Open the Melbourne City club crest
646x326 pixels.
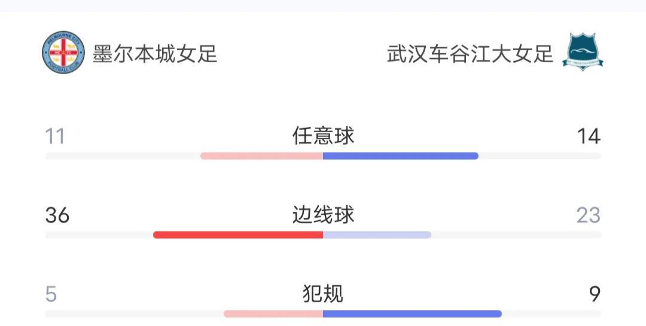(x=63, y=53)
